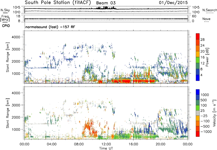Click the date '01/Dec/2015'
The height and width of the screenshot is (150, 217).
[173, 2]
